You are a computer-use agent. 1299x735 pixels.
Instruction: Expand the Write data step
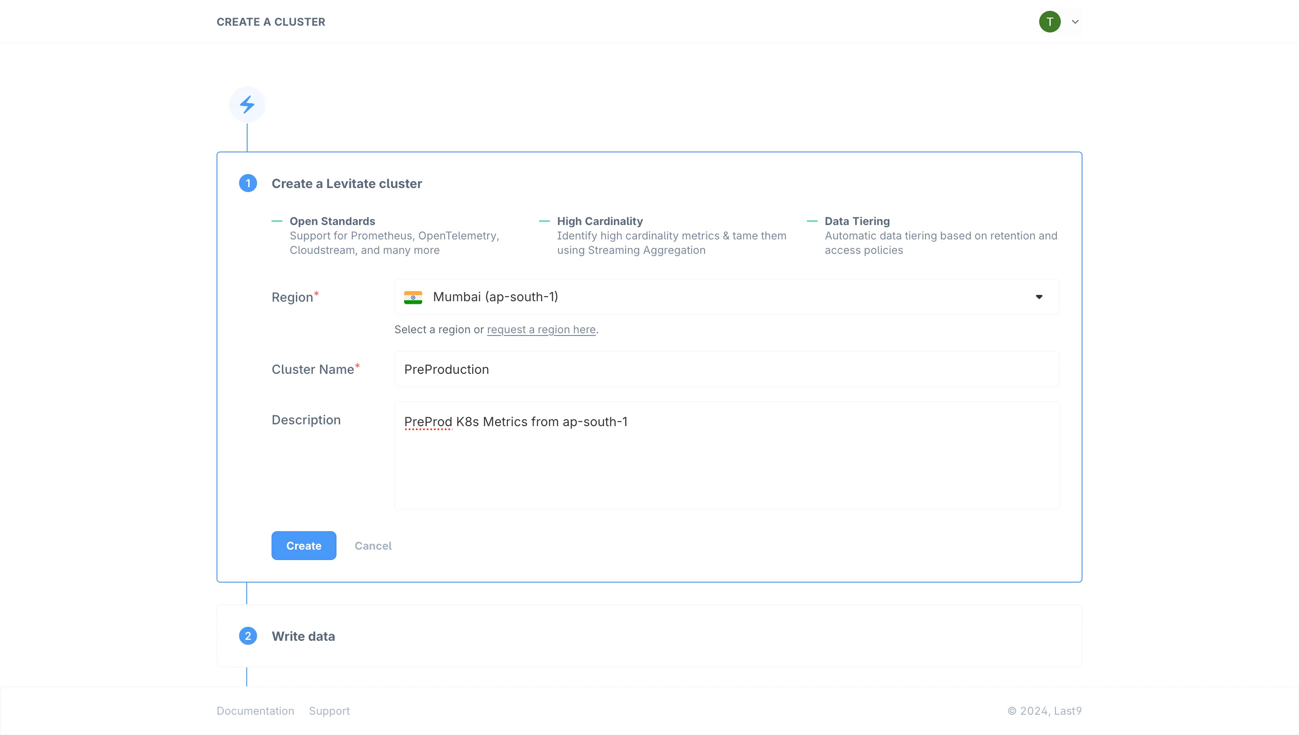click(x=303, y=636)
